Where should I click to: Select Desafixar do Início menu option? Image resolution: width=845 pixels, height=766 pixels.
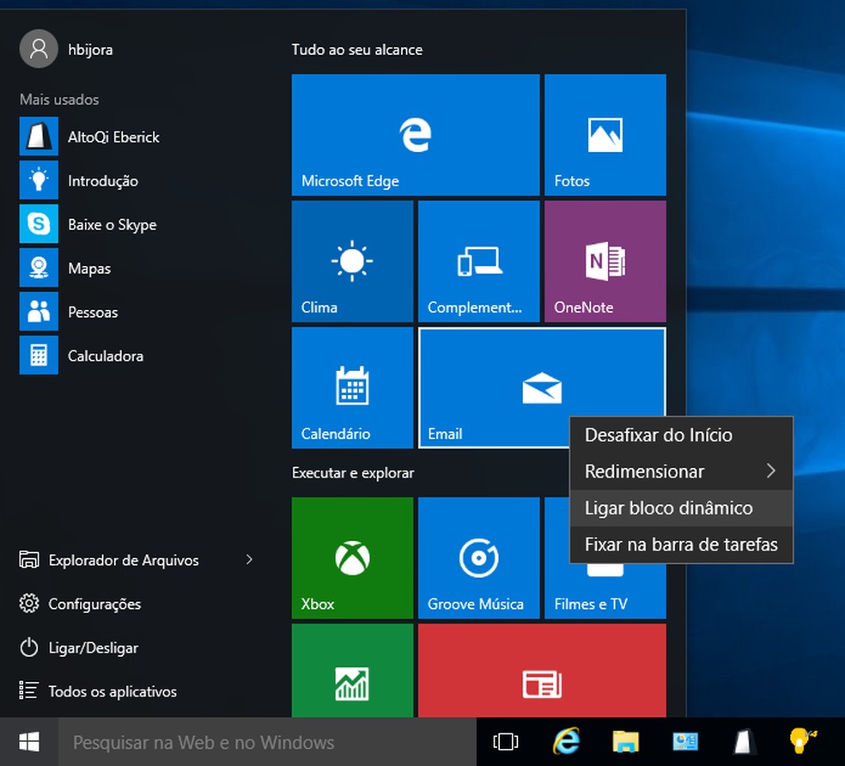(x=659, y=435)
